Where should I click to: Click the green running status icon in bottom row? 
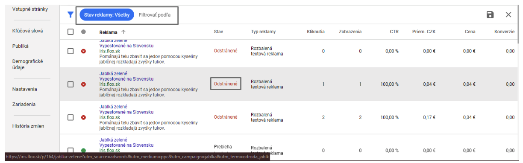[83, 150]
